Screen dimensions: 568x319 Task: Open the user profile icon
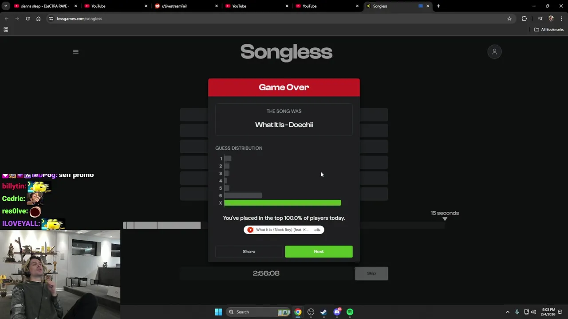[494, 52]
